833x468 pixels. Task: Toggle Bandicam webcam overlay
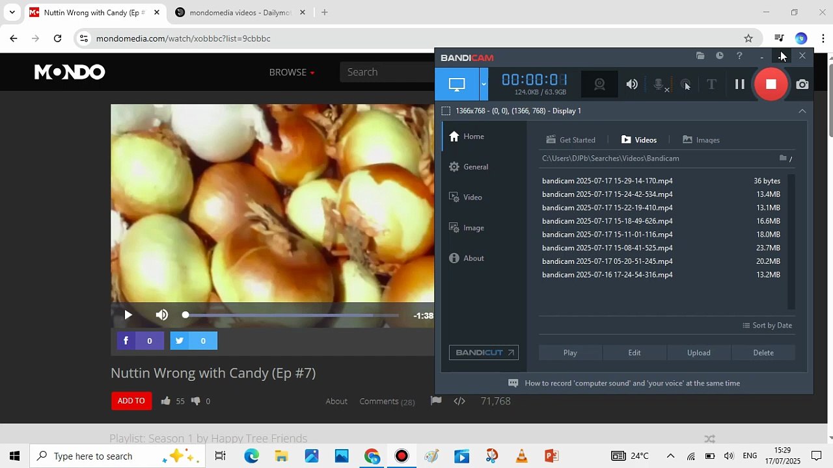point(599,84)
